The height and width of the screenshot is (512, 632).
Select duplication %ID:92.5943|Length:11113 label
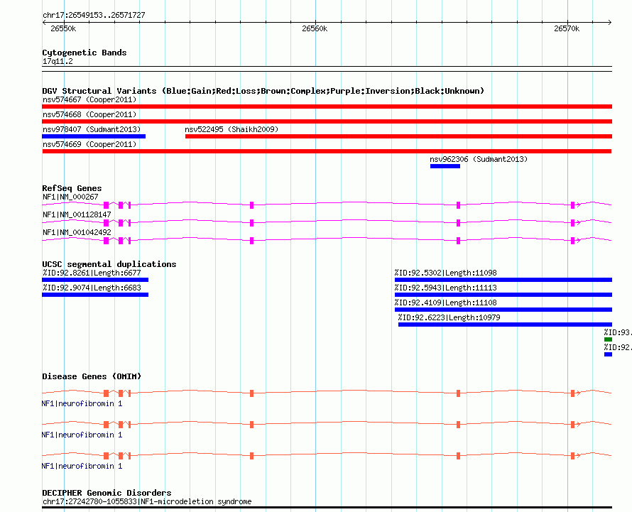pyautogui.click(x=446, y=288)
